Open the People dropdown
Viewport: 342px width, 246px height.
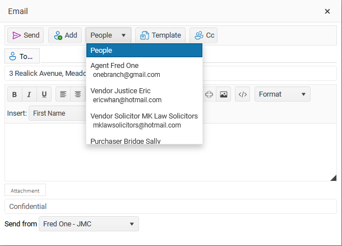108,35
